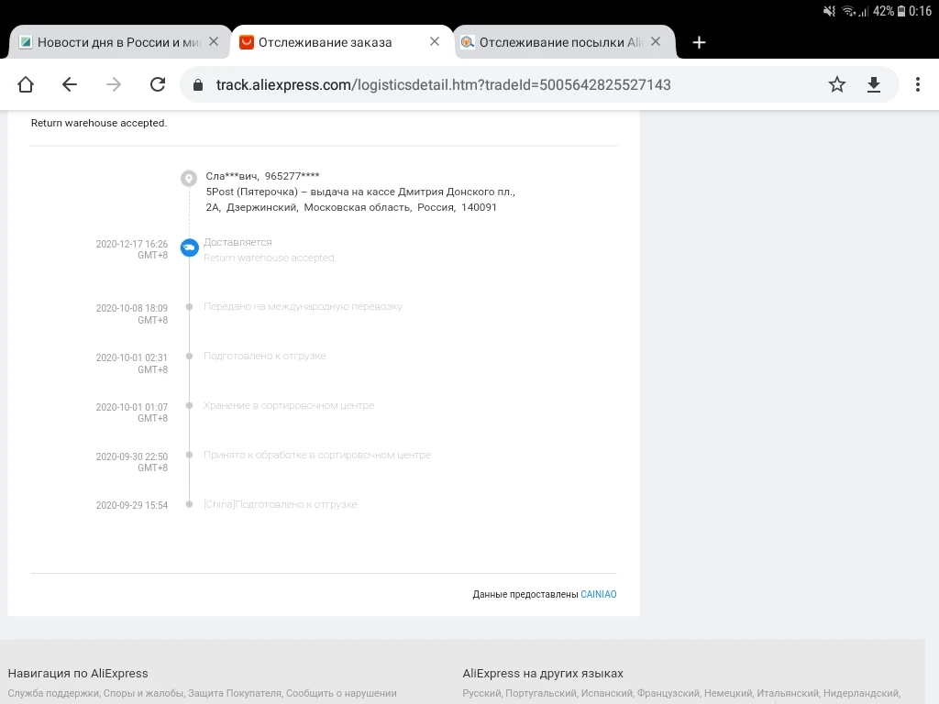The width and height of the screenshot is (939, 704).
Task: Select top Return warehouse accepted. text
Action: tap(99, 123)
